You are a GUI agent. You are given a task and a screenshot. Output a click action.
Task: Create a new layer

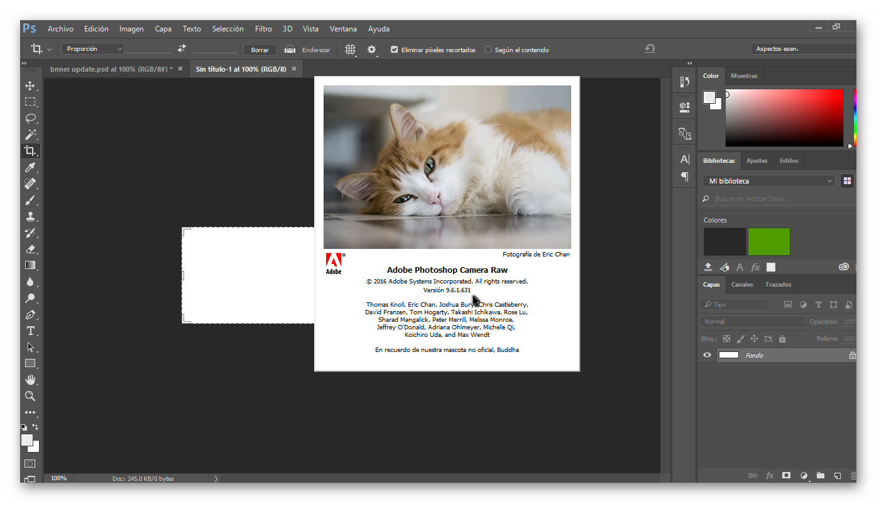coord(837,476)
